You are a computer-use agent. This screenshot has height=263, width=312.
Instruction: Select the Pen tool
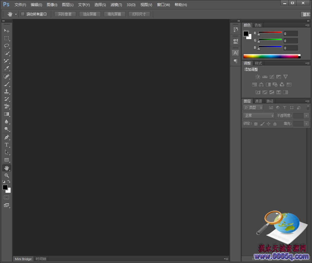point(7,137)
